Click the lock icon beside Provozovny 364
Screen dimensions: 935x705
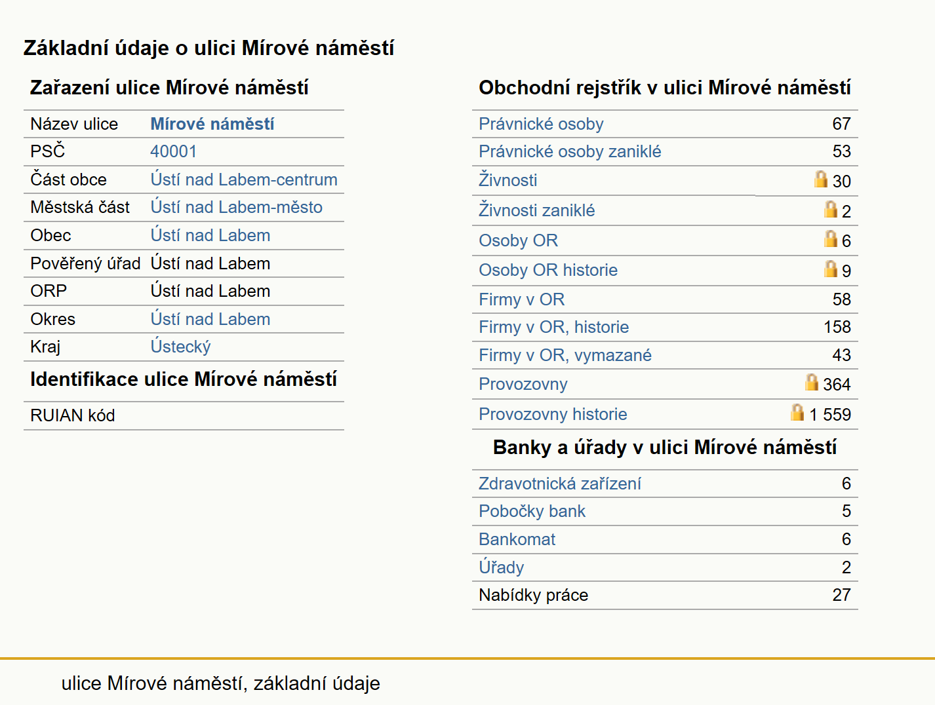click(812, 382)
